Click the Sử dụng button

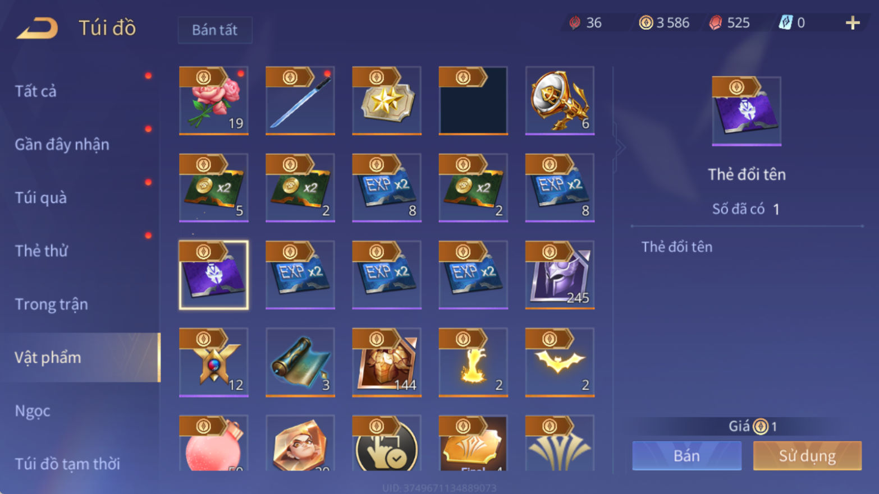(x=807, y=455)
